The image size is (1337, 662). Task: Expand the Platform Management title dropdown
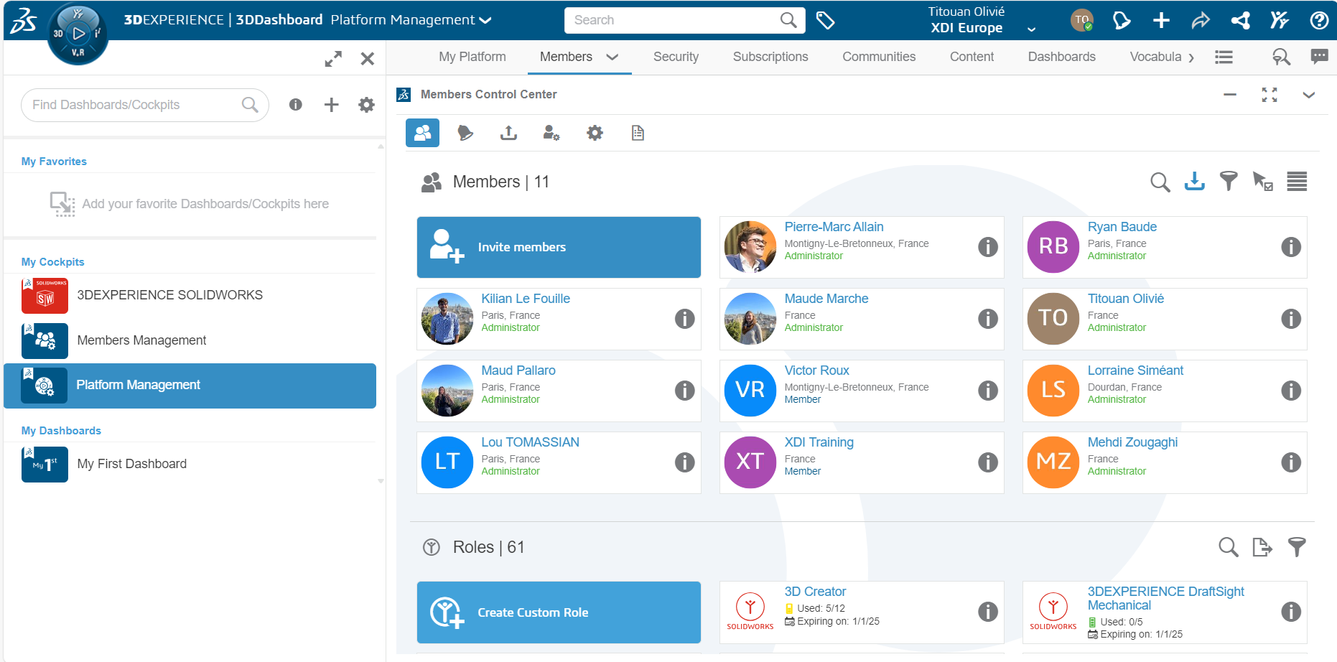coord(486,20)
